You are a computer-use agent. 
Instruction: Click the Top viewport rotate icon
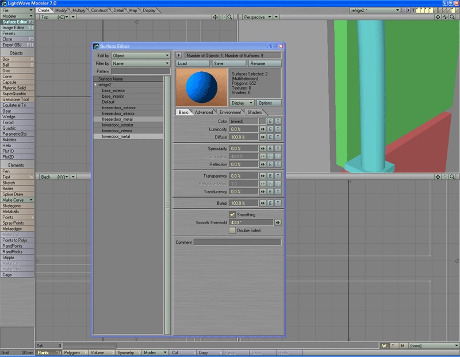click(x=223, y=17)
